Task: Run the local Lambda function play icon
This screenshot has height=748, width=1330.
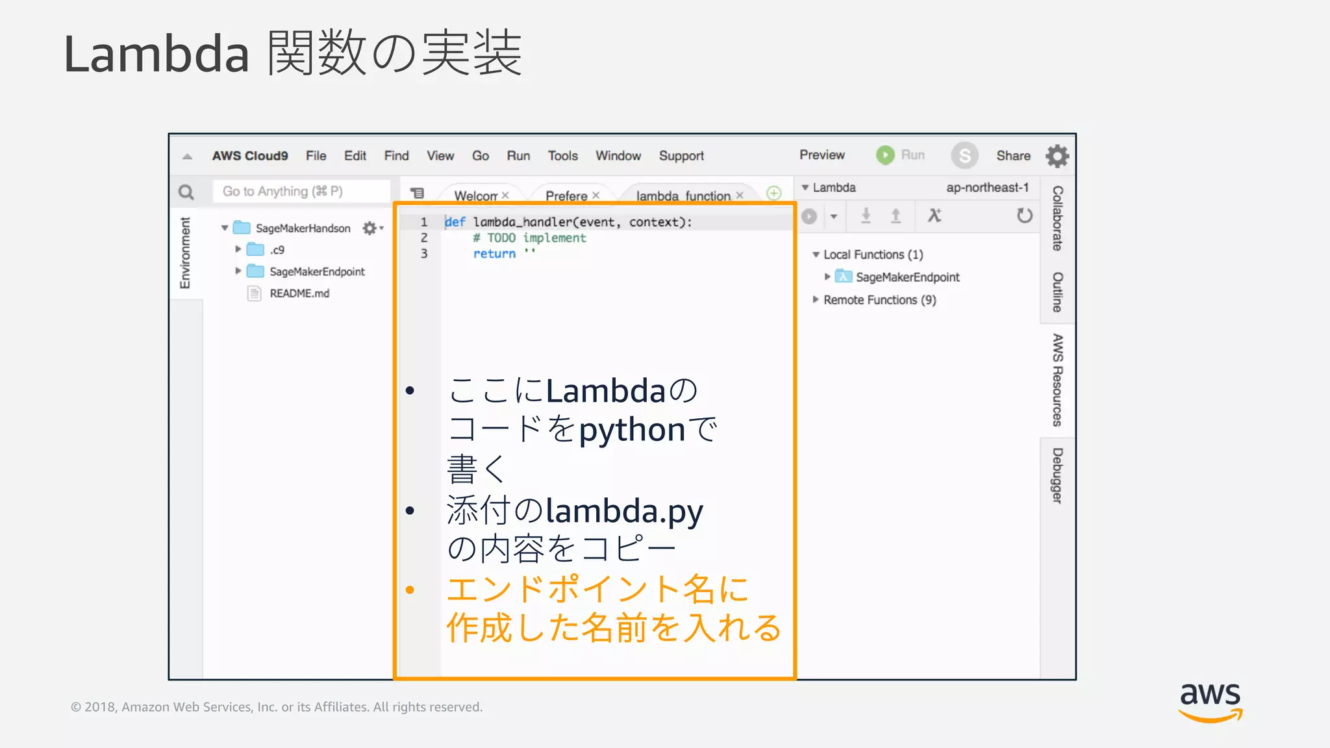Action: point(809,216)
